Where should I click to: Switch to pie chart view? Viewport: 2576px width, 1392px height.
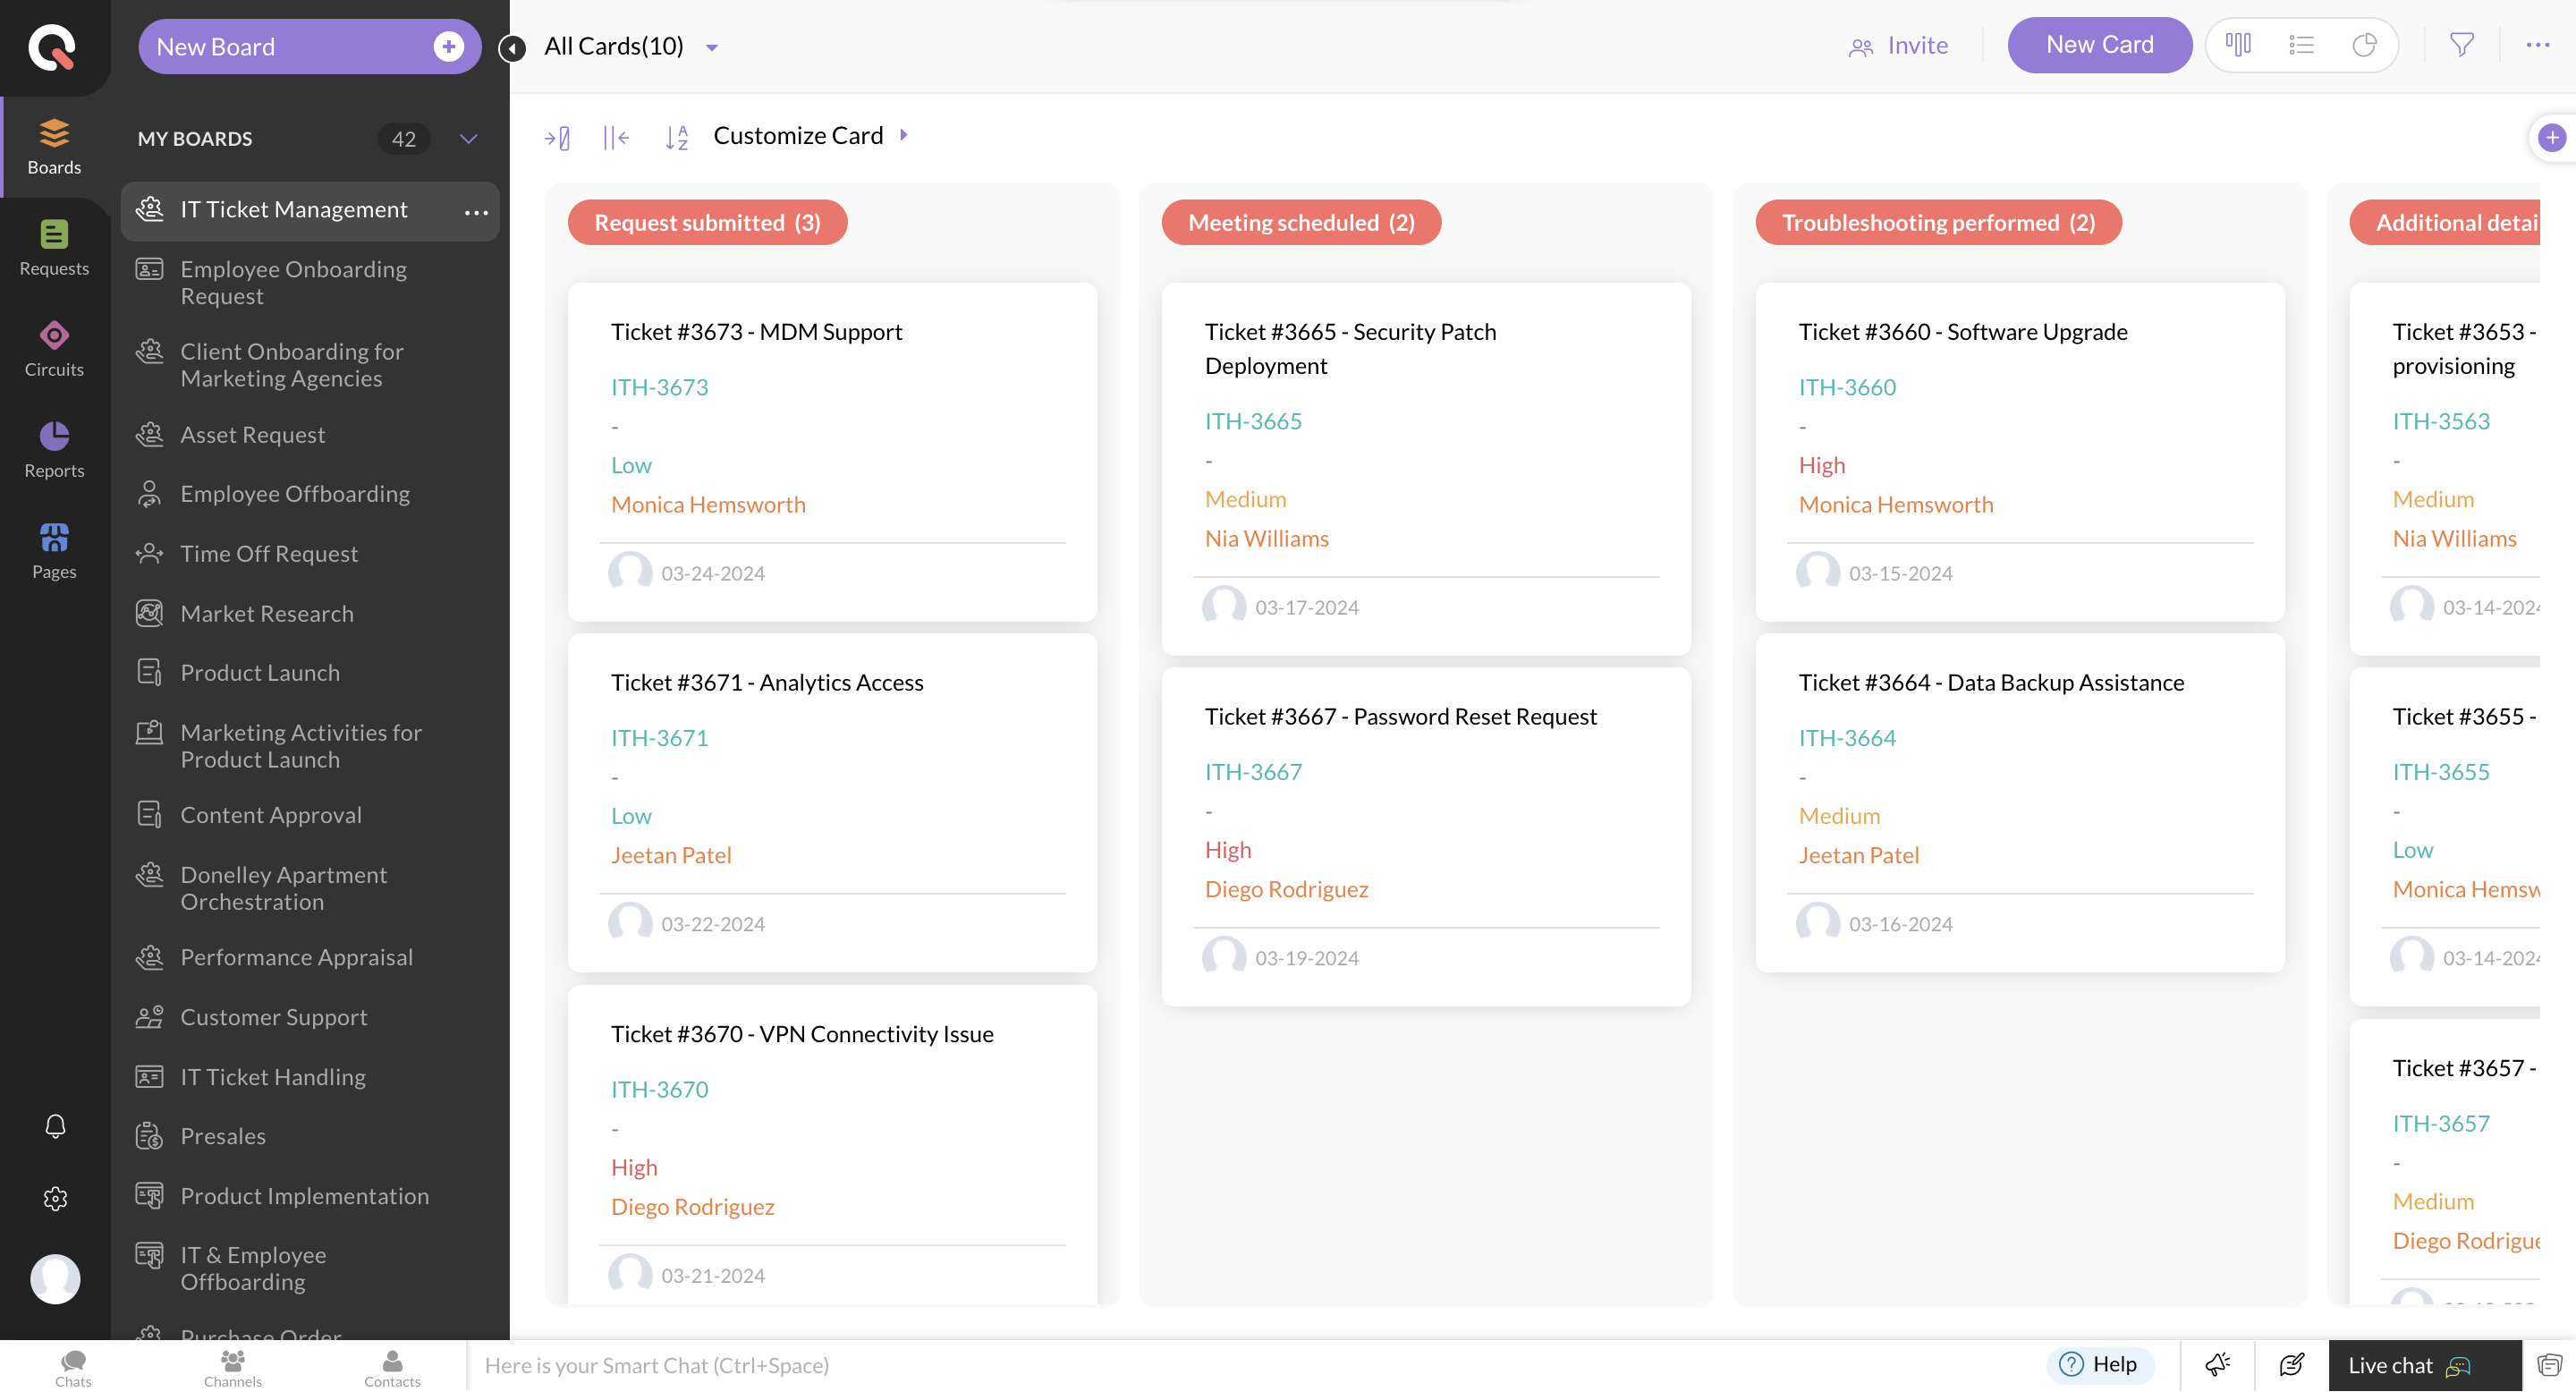coord(2364,45)
